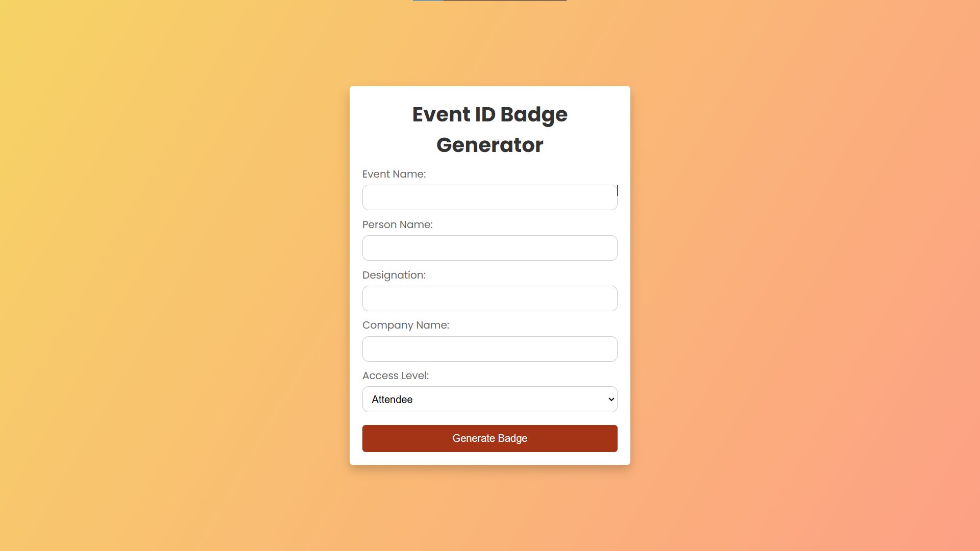The height and width of the screenshot is (551, 980).
Task: Click the 'Company Name:' label
Action: point(406,325)
